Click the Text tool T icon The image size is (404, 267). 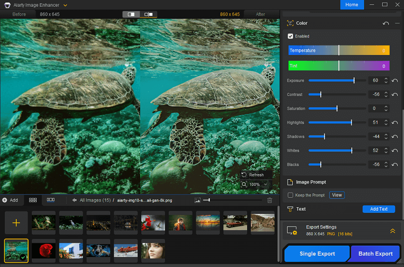[x=290, y=209]
